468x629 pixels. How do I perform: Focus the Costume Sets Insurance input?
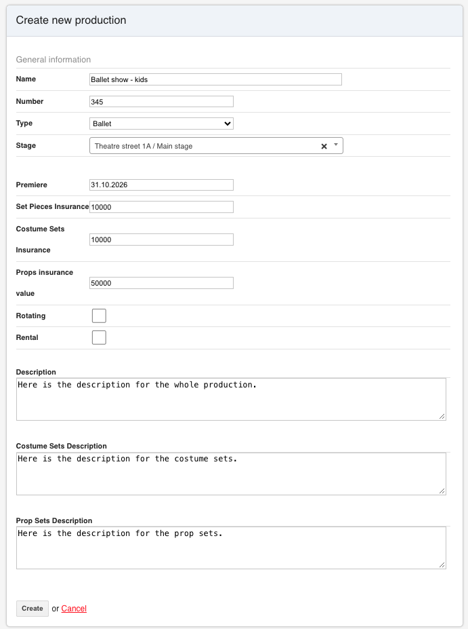(x=161, y=240)
